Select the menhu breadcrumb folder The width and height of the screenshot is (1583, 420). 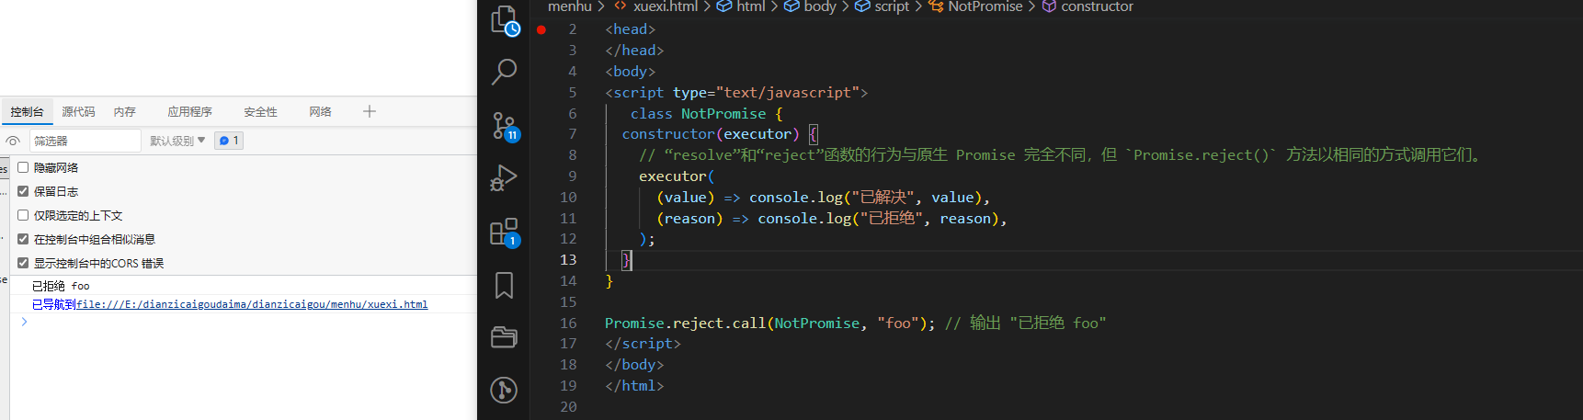[570, 6]
